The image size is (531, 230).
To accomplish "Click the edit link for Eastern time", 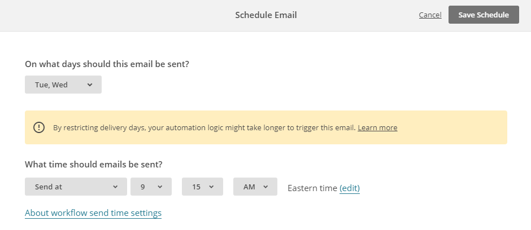I will [350, 188].
